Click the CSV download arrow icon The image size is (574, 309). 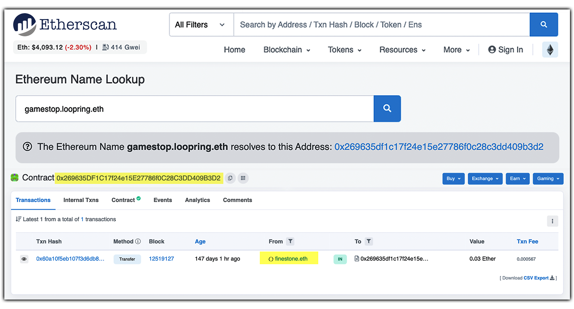(x=552, y=278)
